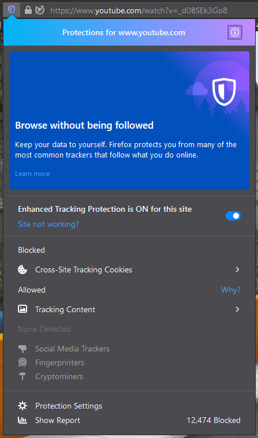Image resolution: width=258 pixels, height=438 pixels.
Task: Click the bar chart icon for Show Report
Action: 23,420
